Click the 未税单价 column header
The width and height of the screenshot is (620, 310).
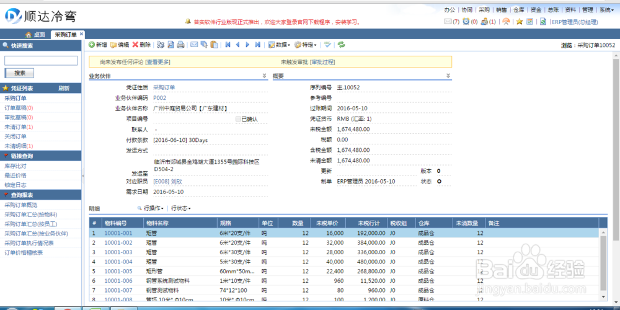[328, 223]
